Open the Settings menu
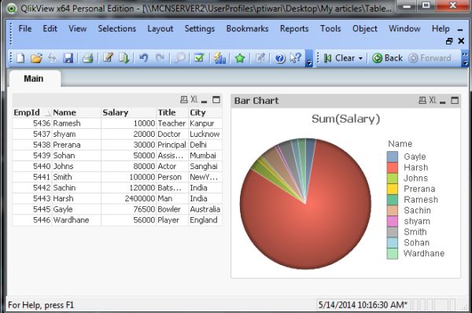The image size is (472, 313). (200, 29)
